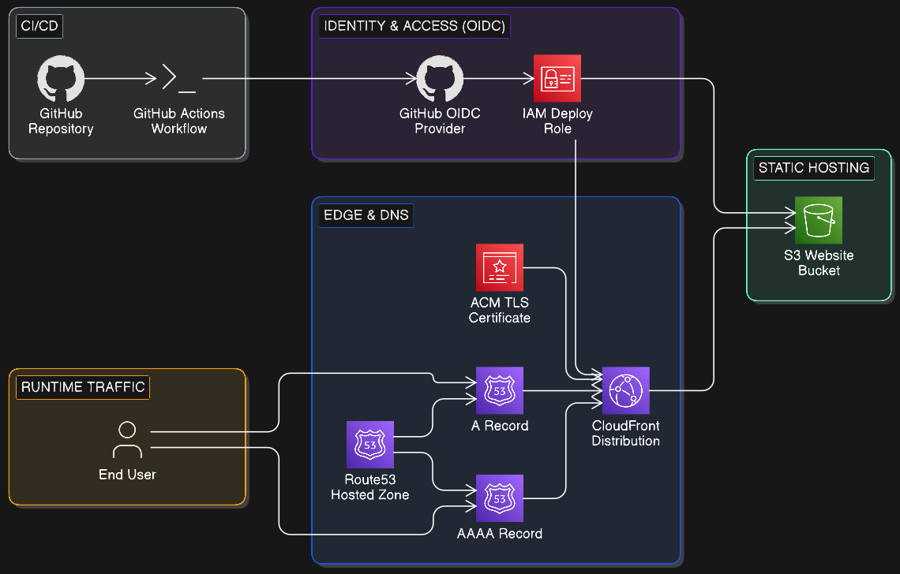Click the GitHub Repository octocat icon
Image resolution: width=900 pixels, height=574 pixels.
point(61,79)
